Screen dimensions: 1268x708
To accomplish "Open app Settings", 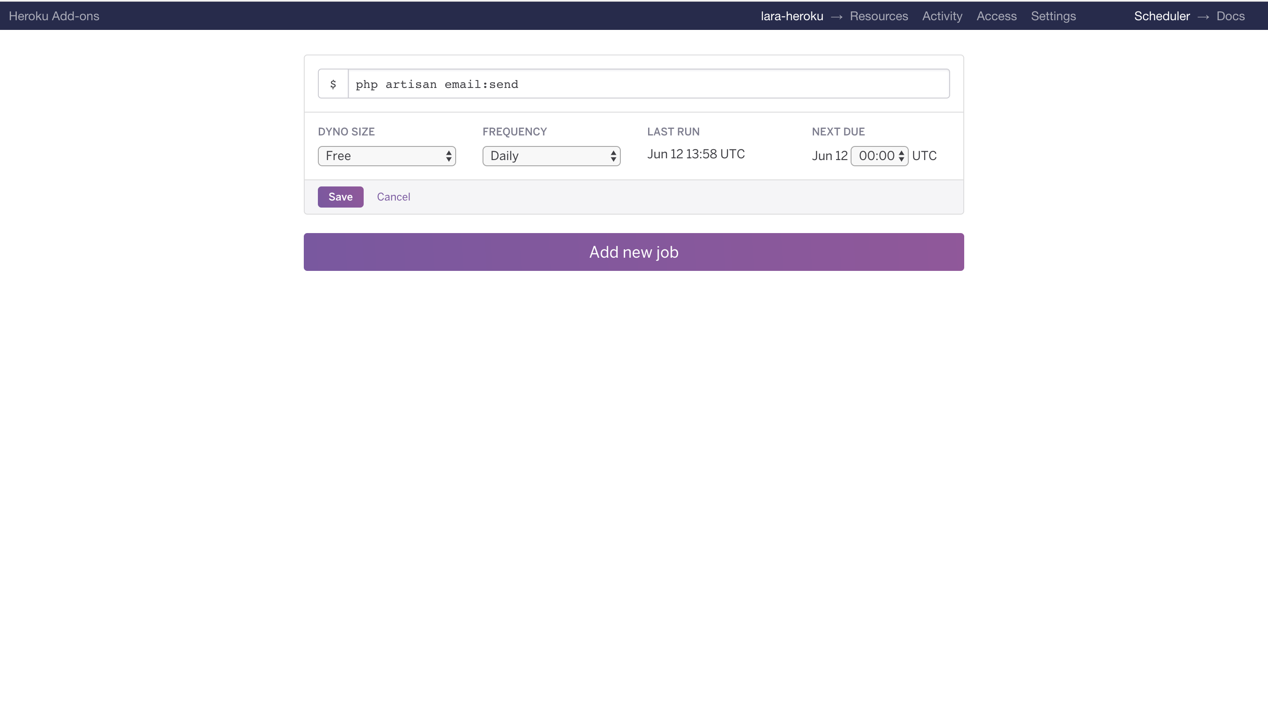I will coord(1053,16).
